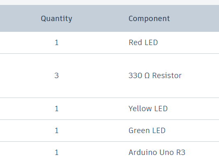Click the 330 Ω Resistor component name
The image size is (219, 162).
tap(155, 76)
